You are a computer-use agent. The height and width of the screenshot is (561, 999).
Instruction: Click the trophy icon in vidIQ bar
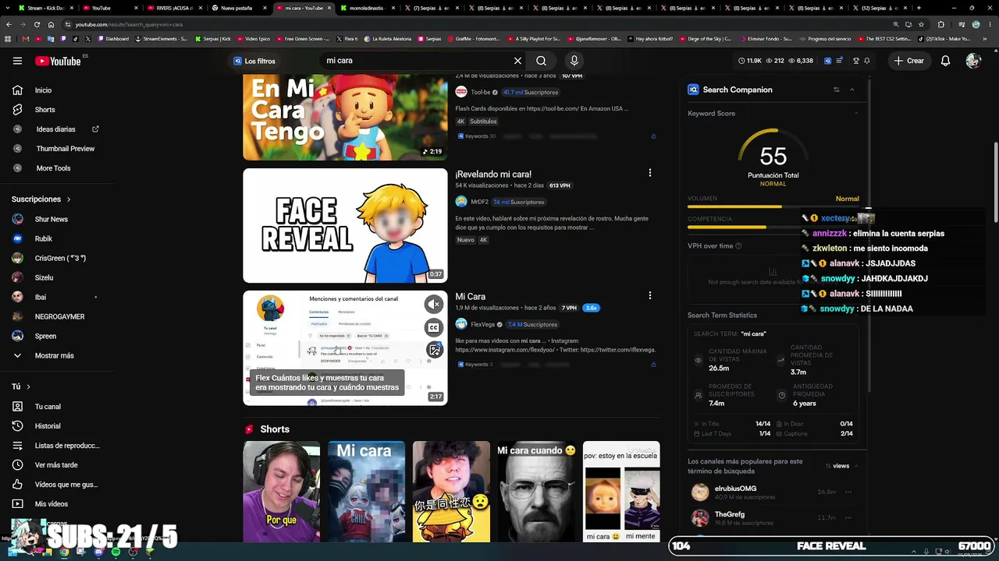pos(856,61)
